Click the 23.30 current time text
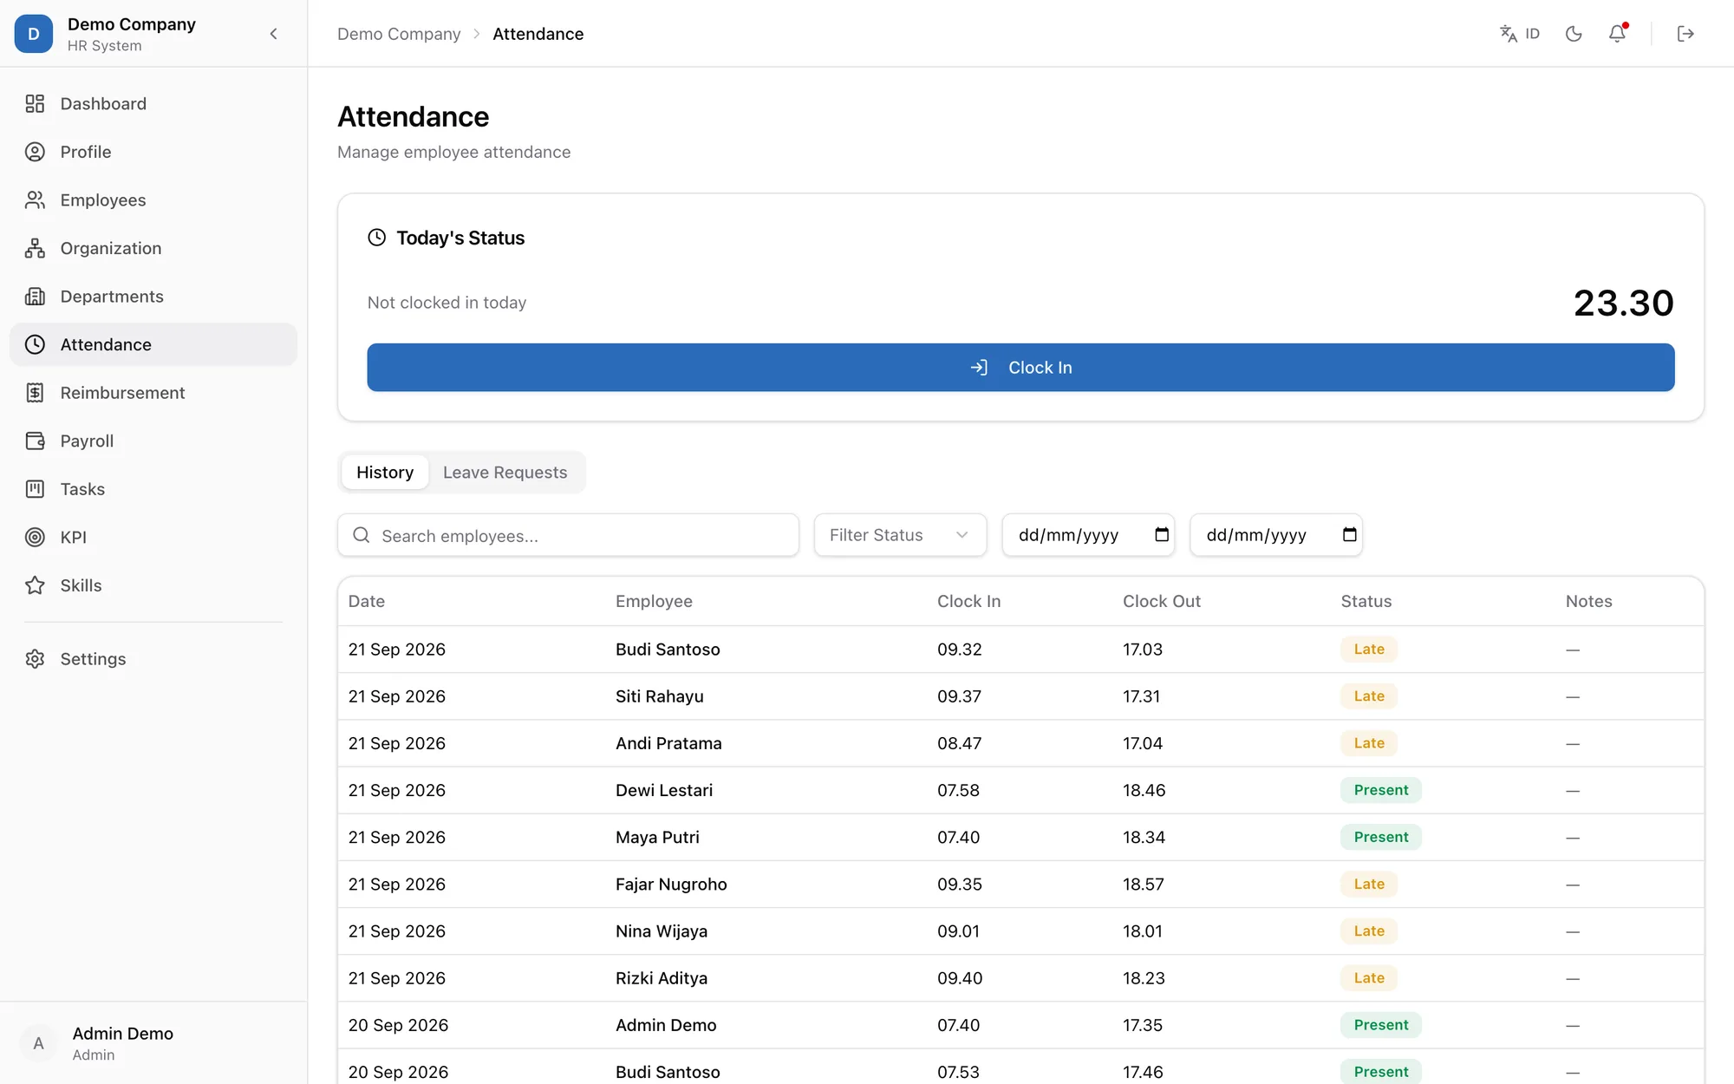1734x1084 pixels. (1623, 303)
